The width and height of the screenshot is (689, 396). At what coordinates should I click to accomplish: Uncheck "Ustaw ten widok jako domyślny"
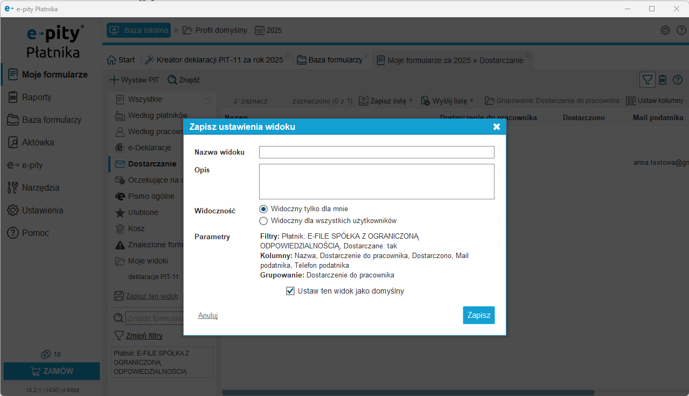(x=290, y=291)
